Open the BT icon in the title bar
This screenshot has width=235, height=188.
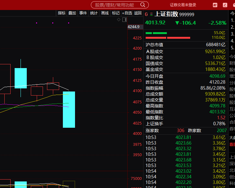215,5
